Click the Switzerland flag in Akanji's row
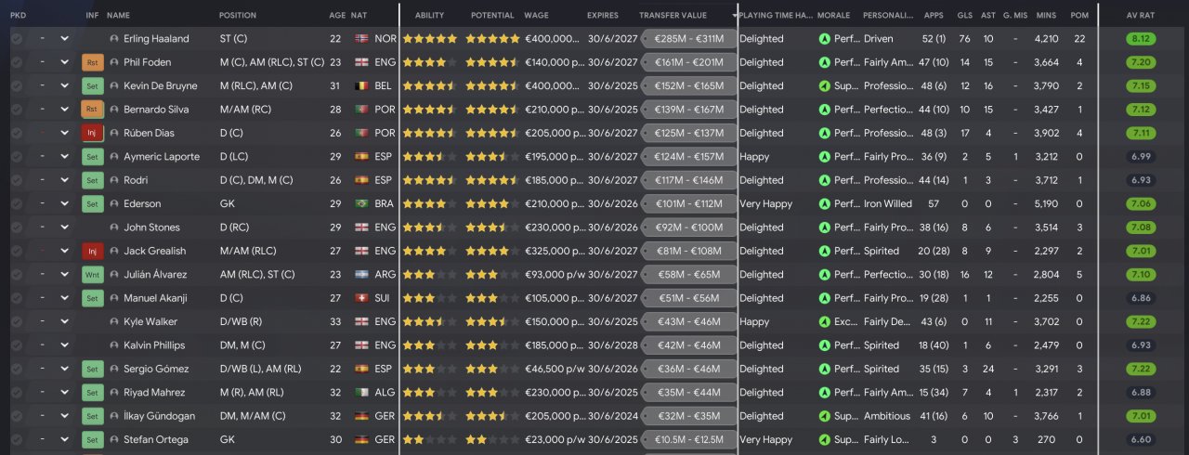 click(x=361, y=298)
